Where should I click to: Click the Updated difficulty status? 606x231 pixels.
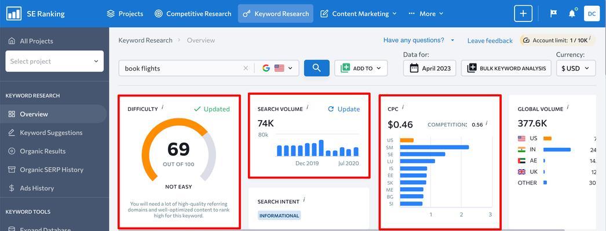point(212,109)
